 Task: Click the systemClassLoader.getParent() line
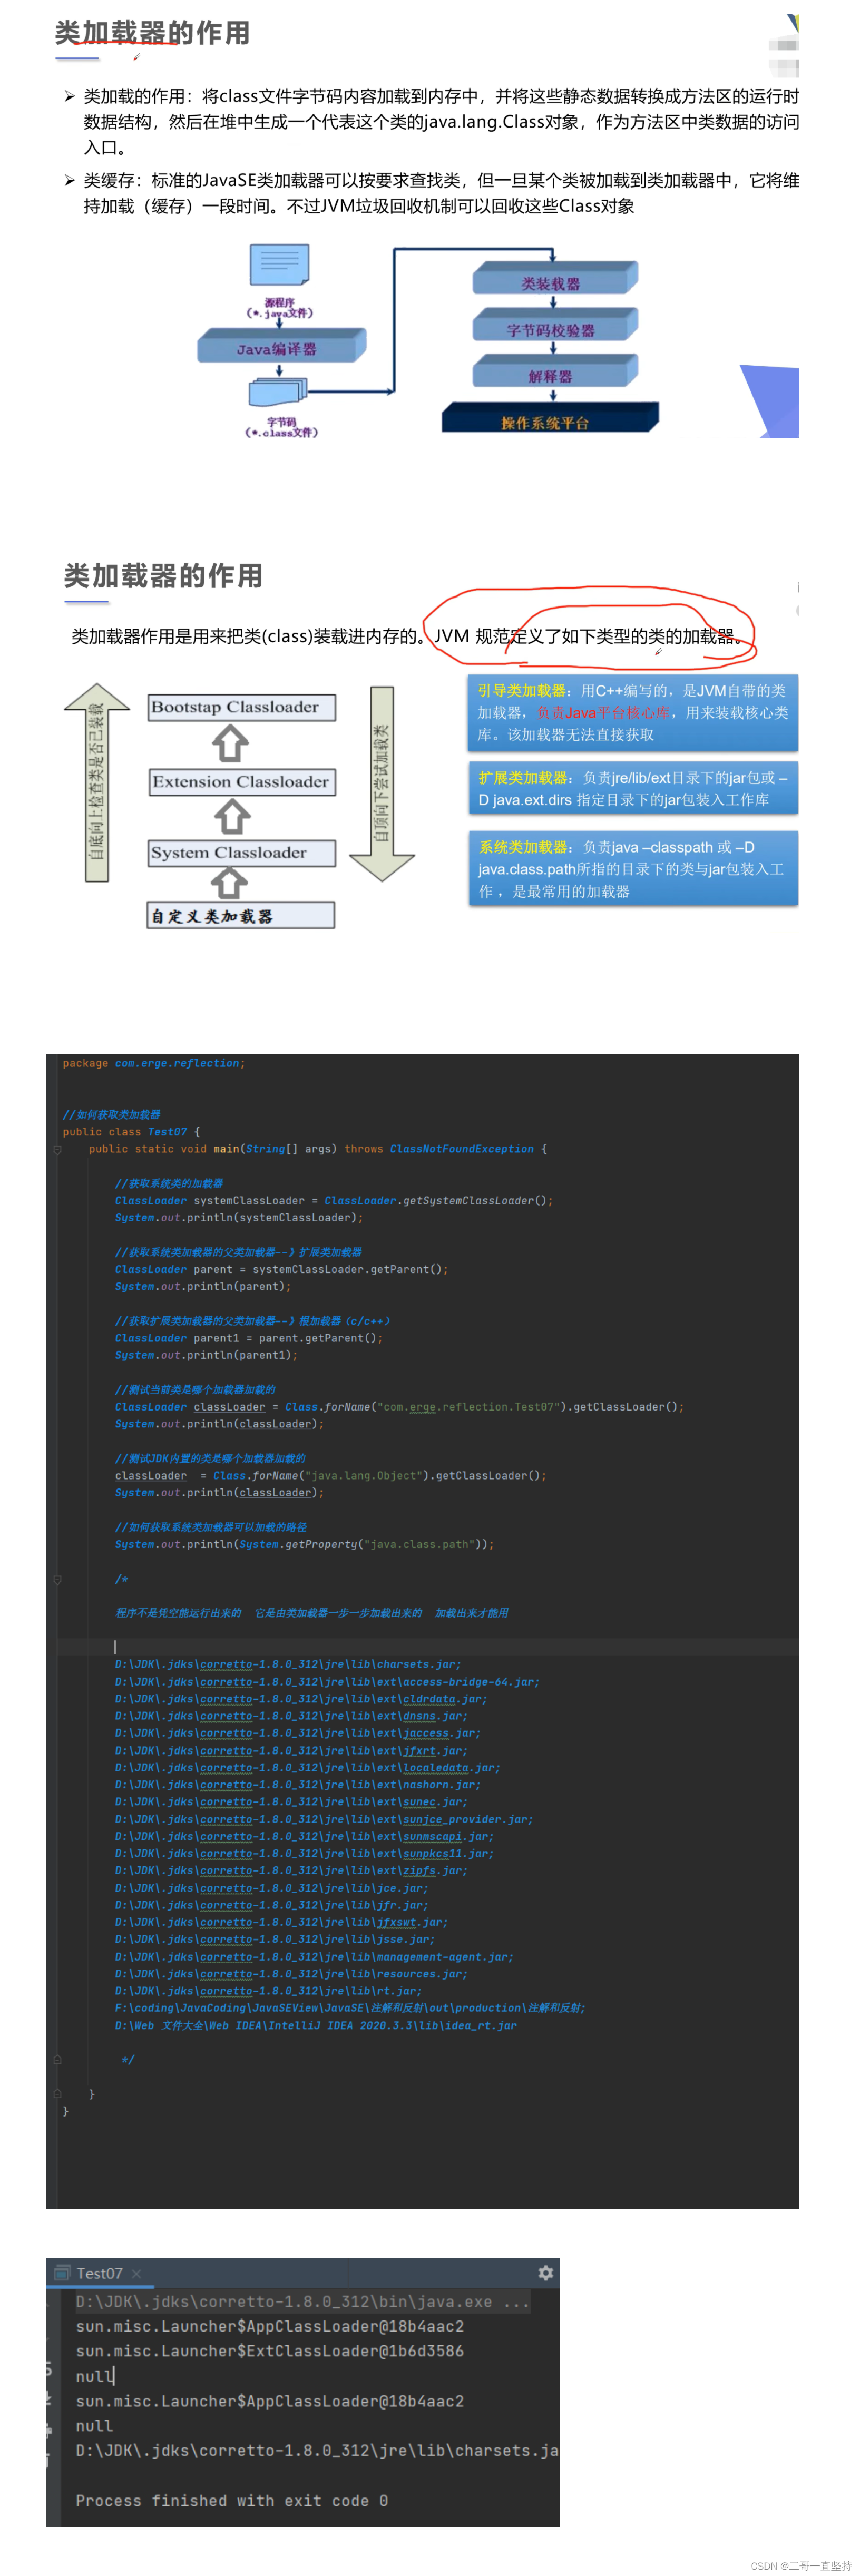[x=281, y=1269]
